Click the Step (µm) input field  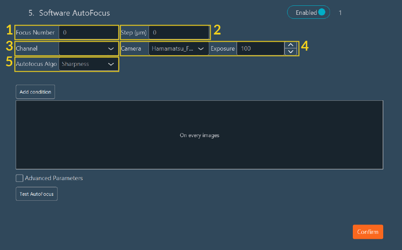tap(178, 33)
